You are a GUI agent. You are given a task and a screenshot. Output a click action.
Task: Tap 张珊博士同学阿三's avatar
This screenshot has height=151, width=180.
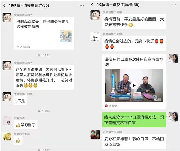click(x=95, y=134)
